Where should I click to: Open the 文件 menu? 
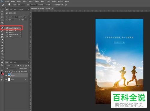[7, 2]
